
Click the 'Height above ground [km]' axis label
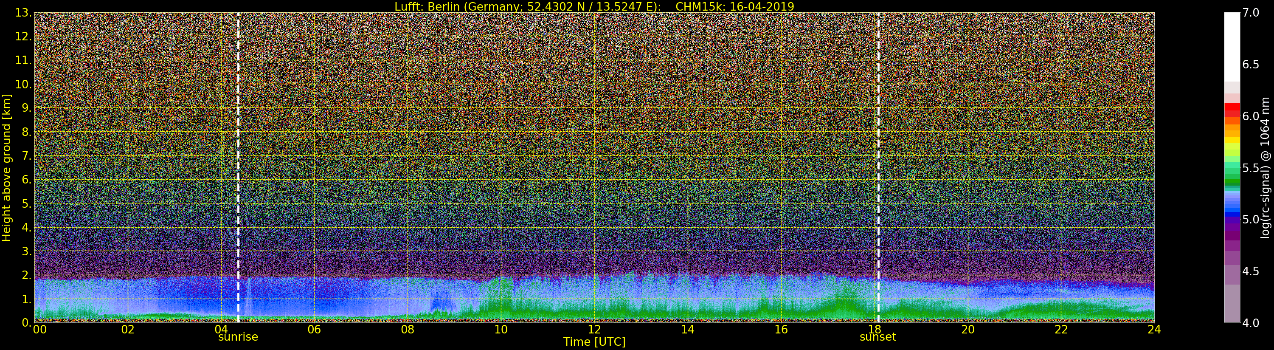pyautogui.click(x=6, y=168)
